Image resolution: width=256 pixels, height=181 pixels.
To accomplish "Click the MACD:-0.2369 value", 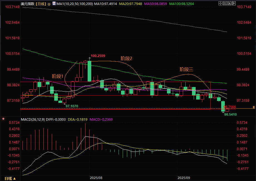I will pos(101,119).
